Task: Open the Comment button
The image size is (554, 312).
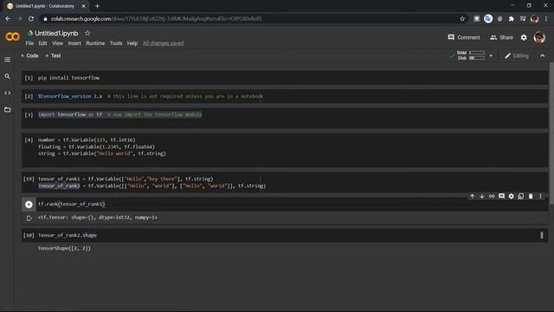Action: click(464, 37)
